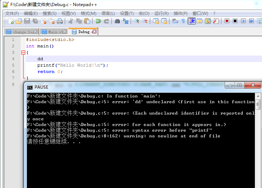Click the function list icon
262x188 pixels.
pyautogui.click(x=216, y=21)
